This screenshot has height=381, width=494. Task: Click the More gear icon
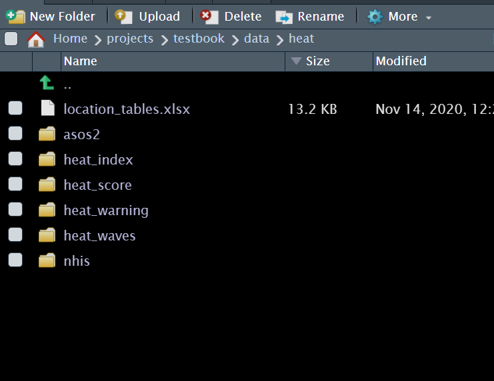(x=375, y=17)
